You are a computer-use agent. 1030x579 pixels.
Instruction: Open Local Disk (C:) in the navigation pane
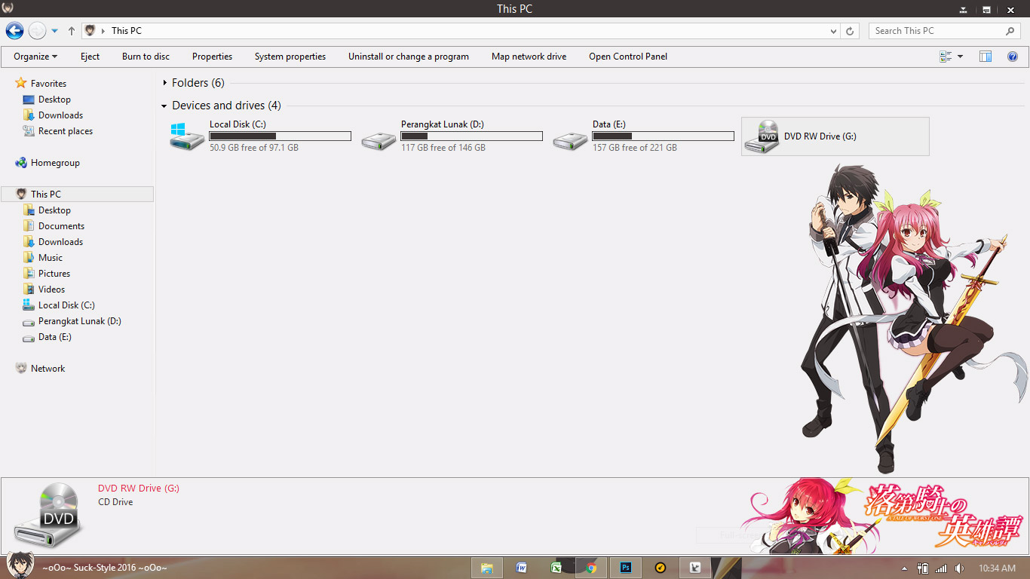pos(66,305)
